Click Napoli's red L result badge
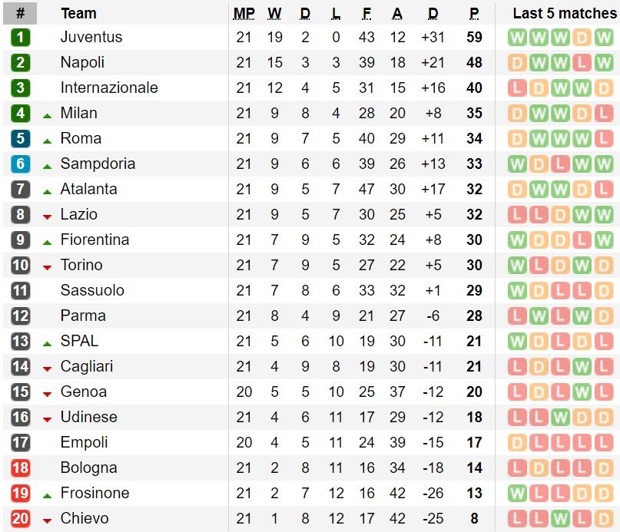The height and width of the screenshot is (532, 620). coord(582,62)
